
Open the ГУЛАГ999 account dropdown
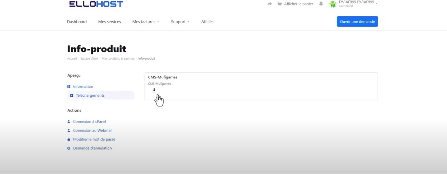(x=358, y=4)
